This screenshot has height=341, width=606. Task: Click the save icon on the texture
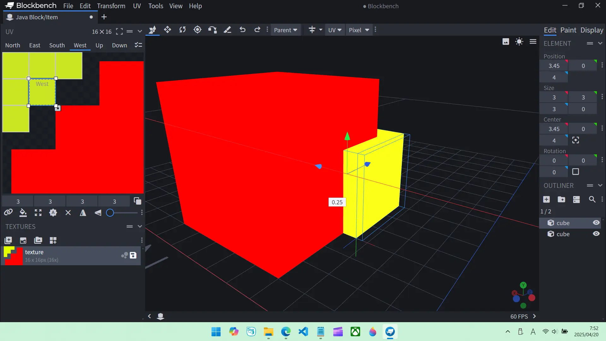pyautogui.click(x=133, y=255)
